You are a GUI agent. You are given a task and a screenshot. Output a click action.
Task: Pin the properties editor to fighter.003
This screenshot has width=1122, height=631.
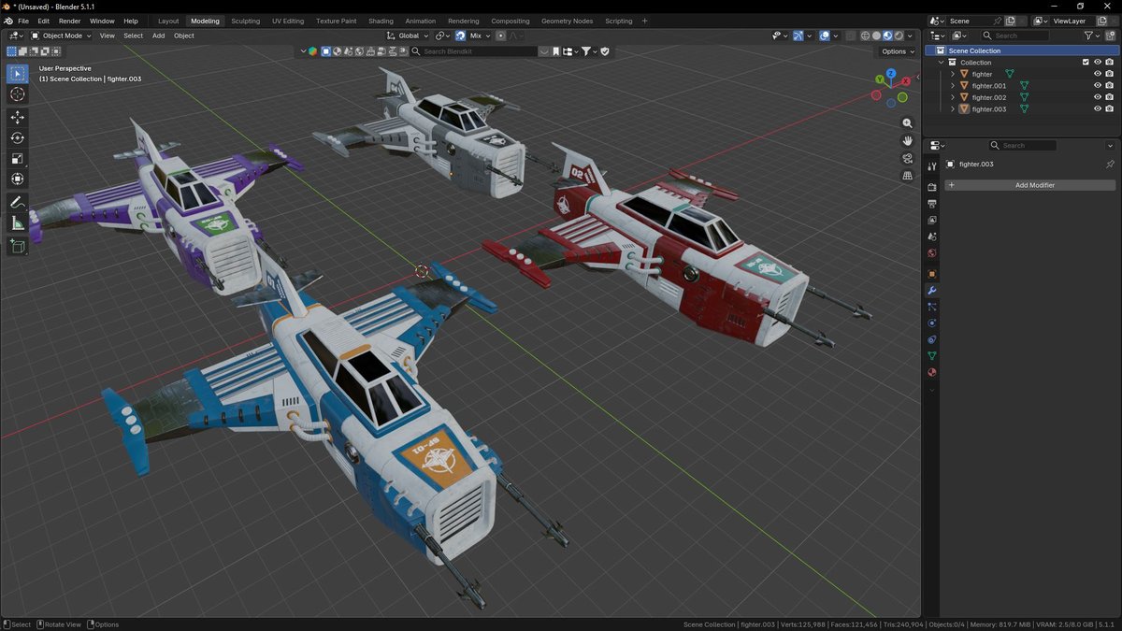[1110, 165]
